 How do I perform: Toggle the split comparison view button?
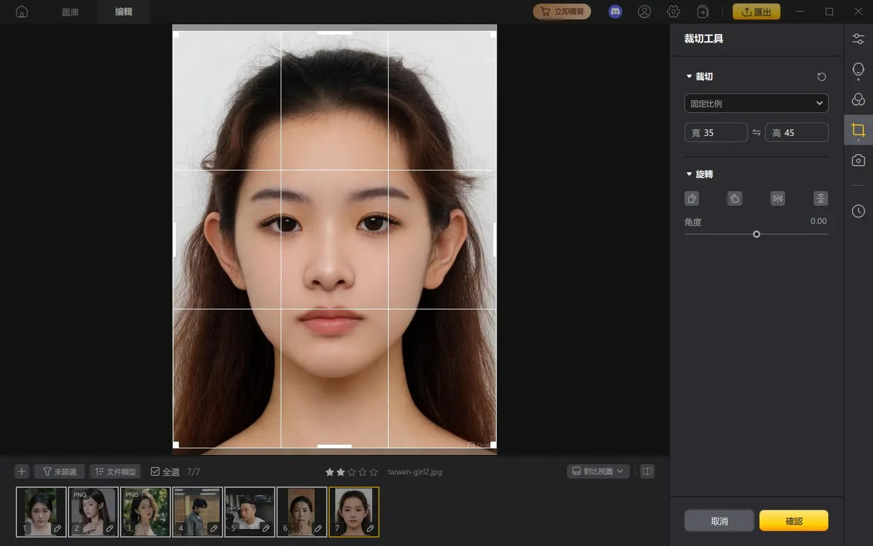647,471
